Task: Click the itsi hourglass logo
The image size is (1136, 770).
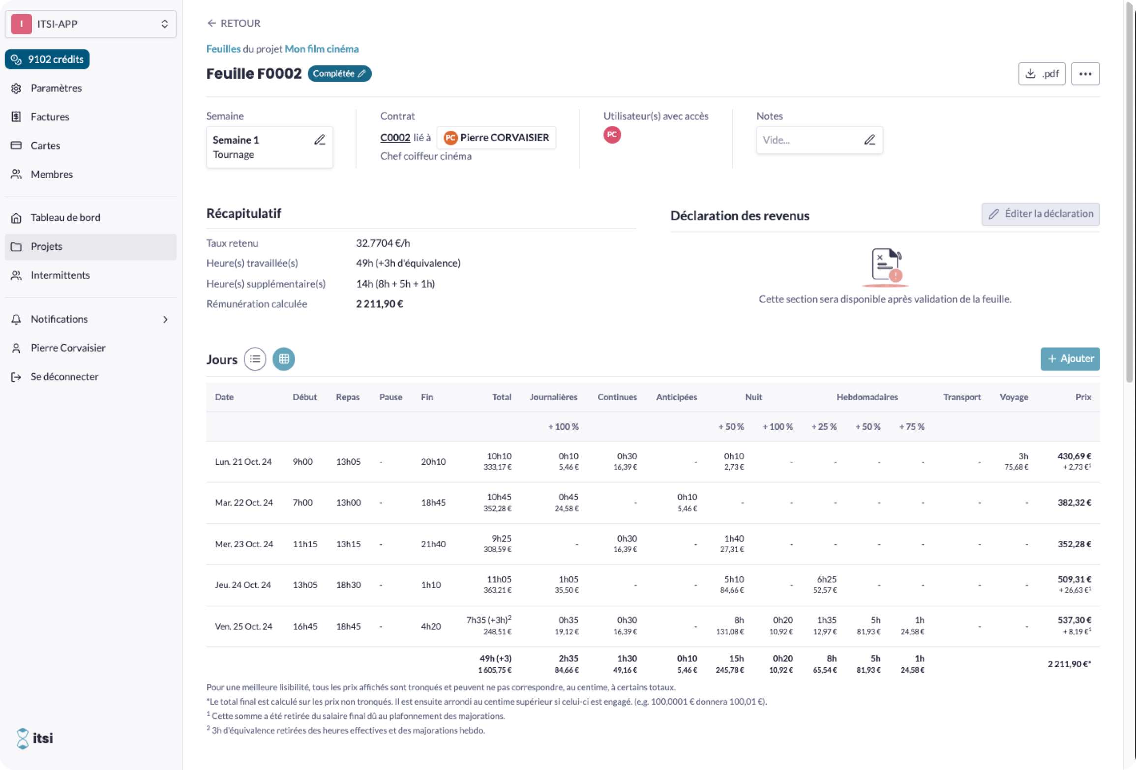Action: (23, 738)
